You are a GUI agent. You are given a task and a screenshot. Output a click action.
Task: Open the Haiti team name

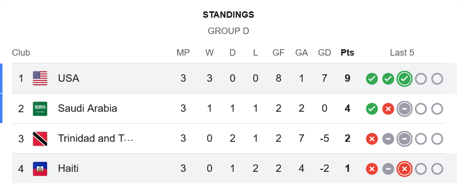(68, 169)
